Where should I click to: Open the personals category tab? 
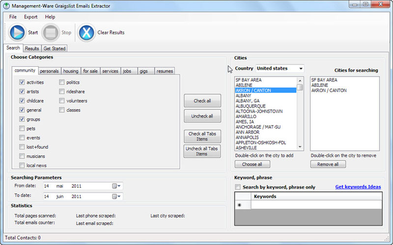click(49, 71)
